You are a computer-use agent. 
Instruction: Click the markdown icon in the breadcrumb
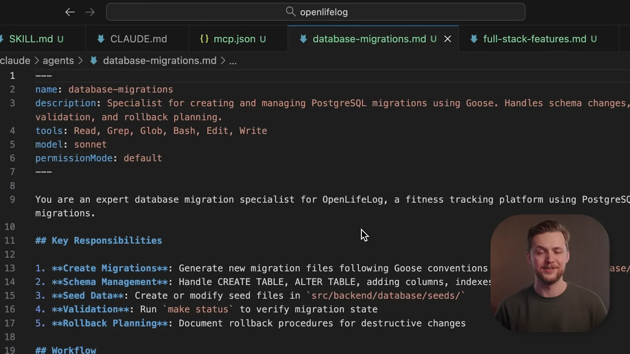click(x=94, y=61)
